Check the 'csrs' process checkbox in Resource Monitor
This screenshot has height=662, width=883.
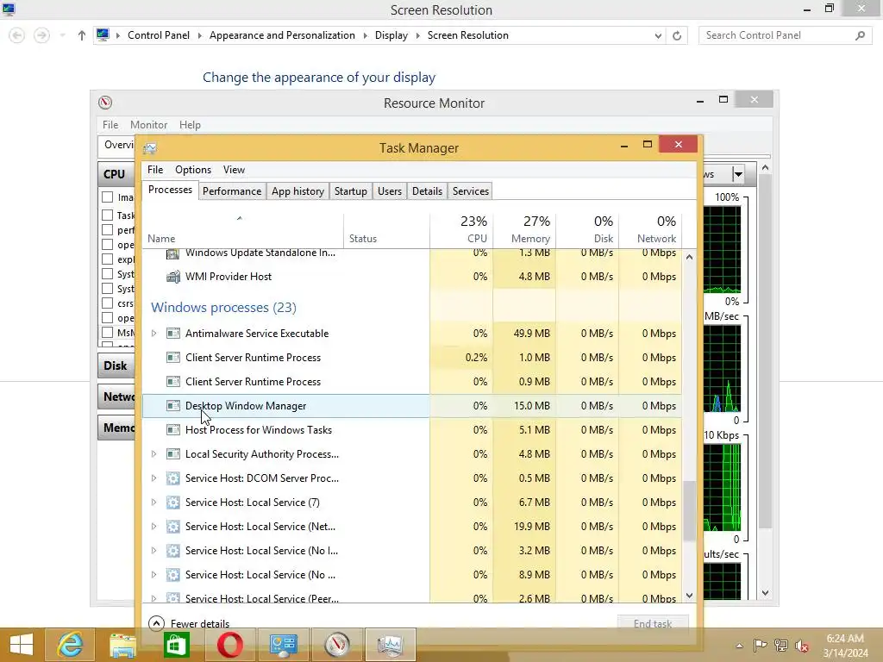[x=108, y=303]
